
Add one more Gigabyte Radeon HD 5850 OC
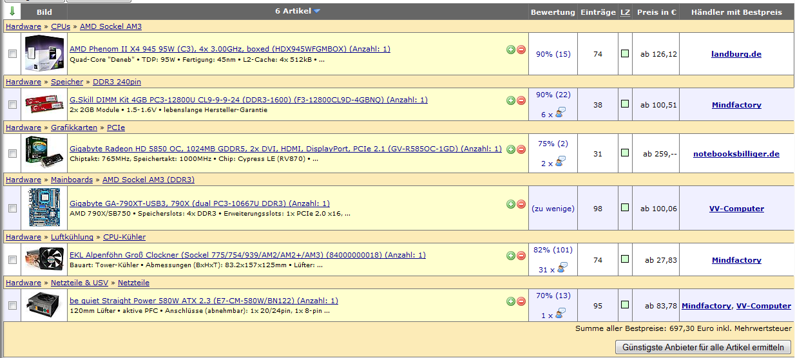511,149
